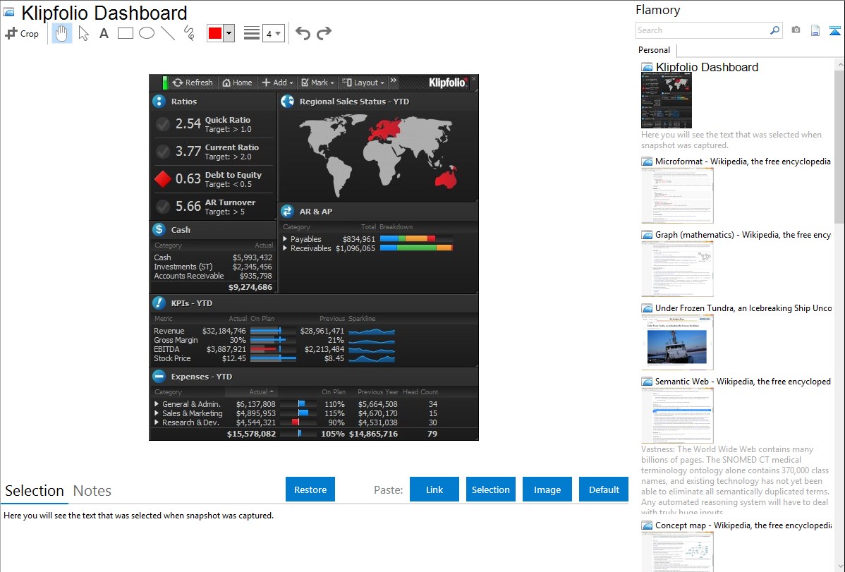The image size is (845, 572).
Task: Click the Revenue sparkline chart
Action: (372, 331)
